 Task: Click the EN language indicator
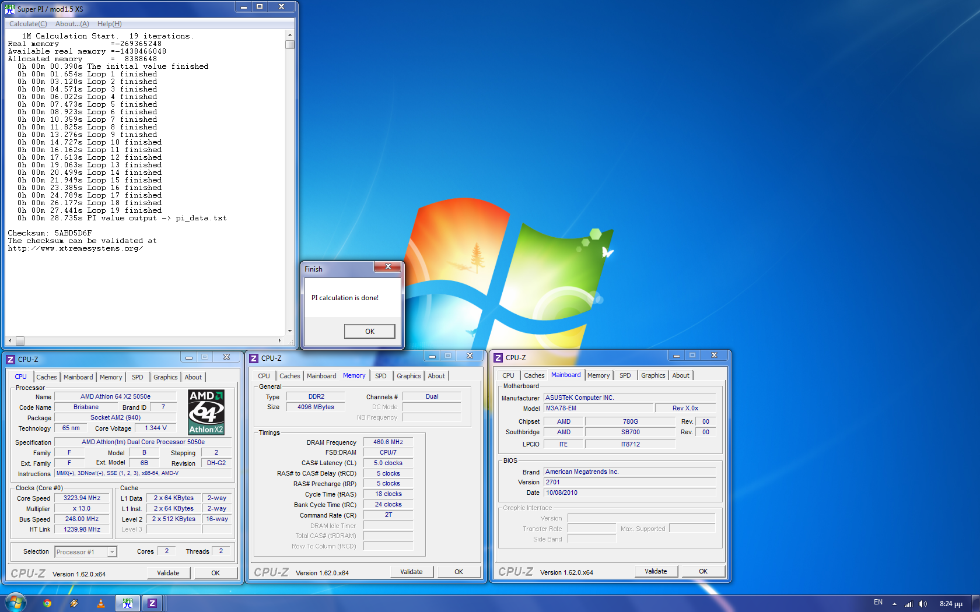point(878,602)
